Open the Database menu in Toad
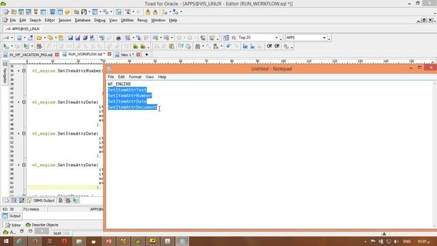 (83, 20)
